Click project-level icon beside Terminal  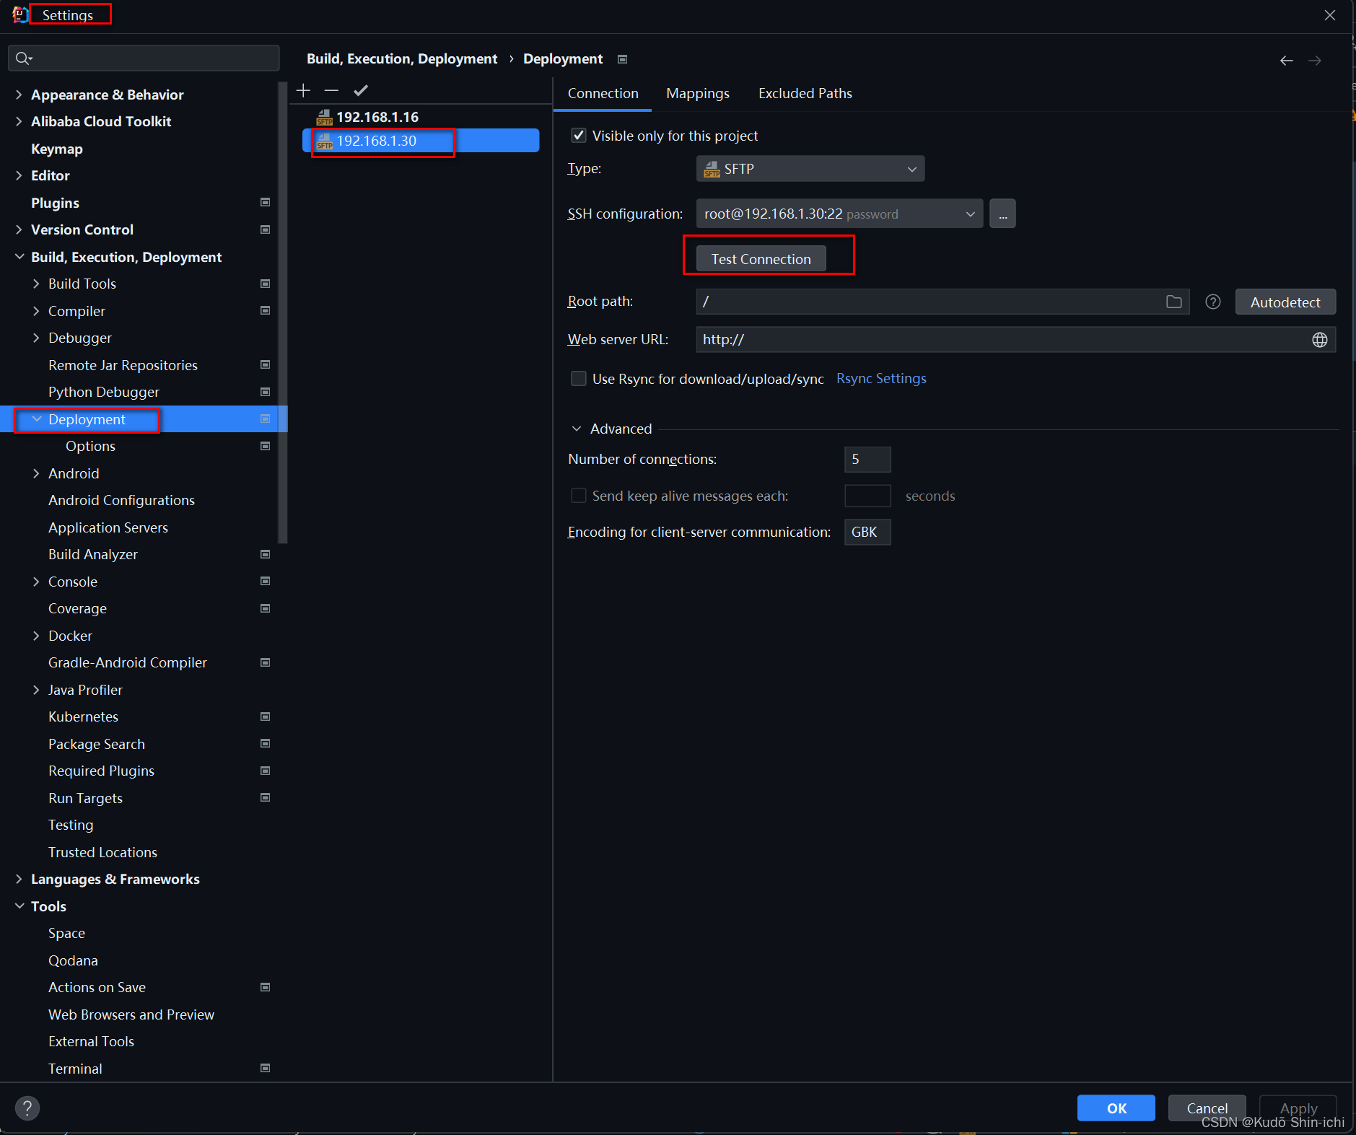coord(265,1069)
